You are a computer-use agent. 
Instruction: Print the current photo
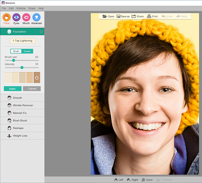tap(149, 16)
